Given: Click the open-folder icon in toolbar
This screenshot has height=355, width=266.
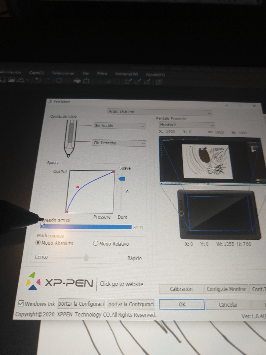Looking at the screenshot, I should pyautogui.click(x=11, y=80).
